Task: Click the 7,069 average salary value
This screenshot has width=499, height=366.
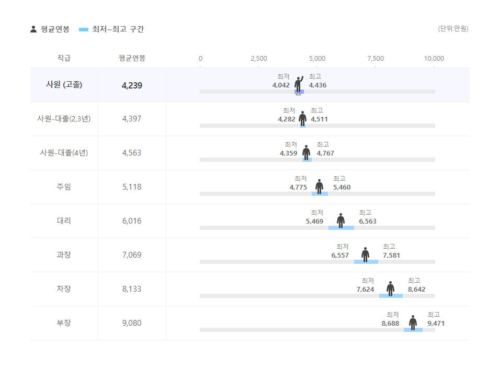Action: point(132,255)
